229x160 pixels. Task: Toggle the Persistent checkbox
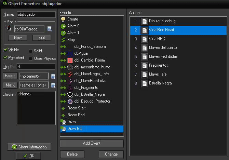tap(5, 58)
